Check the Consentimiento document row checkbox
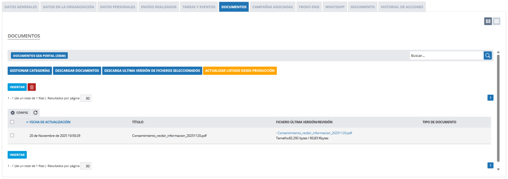Screen dimensions: 508x179 pyautogui.click(x=12, y=135)
